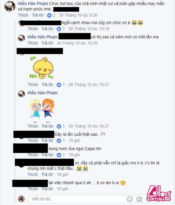This screenshot has width=175, height=205.
Task: Reply to 'tai việc nhanh qua' comment
Action: click(x=47, y=189)
